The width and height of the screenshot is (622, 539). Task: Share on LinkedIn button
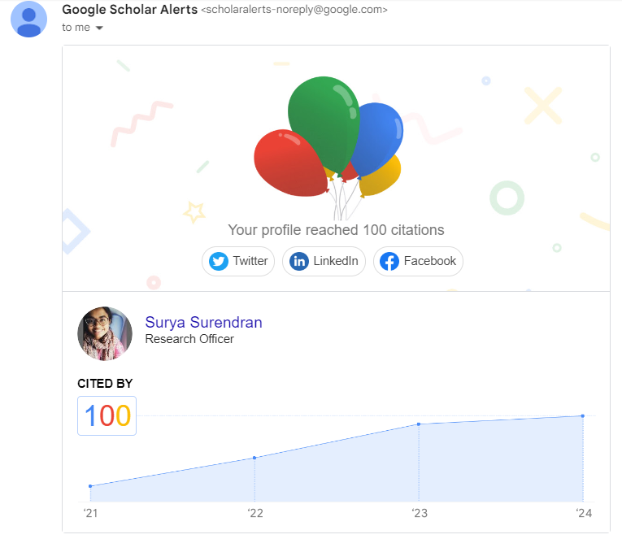coord(324,261)
